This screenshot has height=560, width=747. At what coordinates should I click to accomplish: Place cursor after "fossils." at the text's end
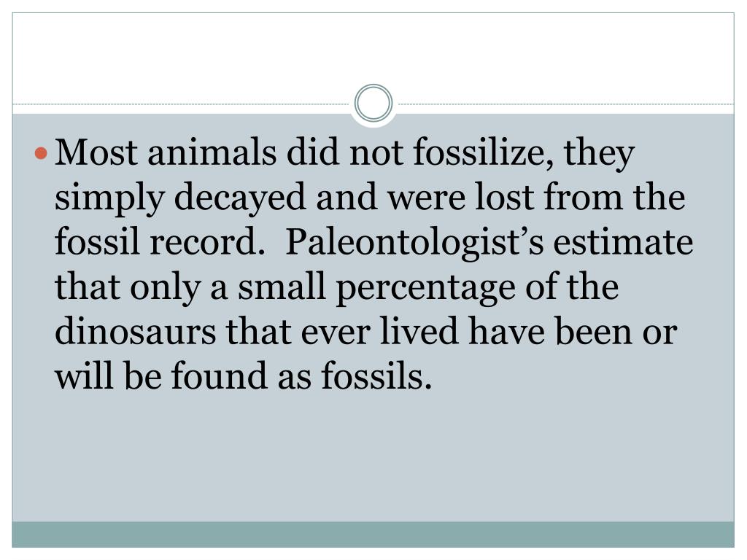tap(433, 376)
